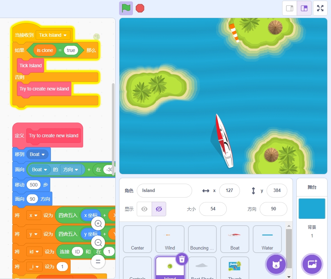Click the Tick Island custom block call
The width and height of the screenshot is (331, 279).
(30, 66)
